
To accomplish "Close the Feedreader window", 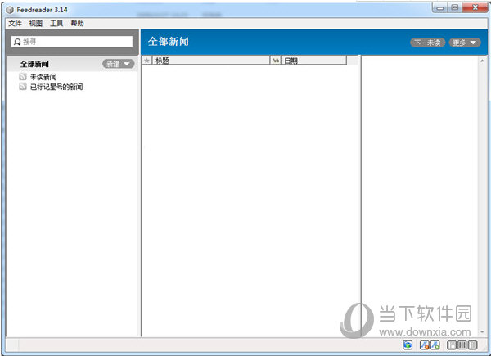I will tap(475, 7).
